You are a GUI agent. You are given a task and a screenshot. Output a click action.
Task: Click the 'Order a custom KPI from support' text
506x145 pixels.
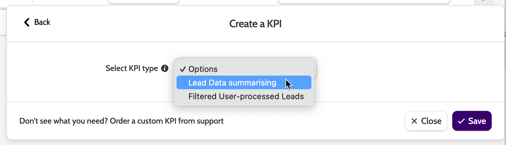[x=167, y=121]
